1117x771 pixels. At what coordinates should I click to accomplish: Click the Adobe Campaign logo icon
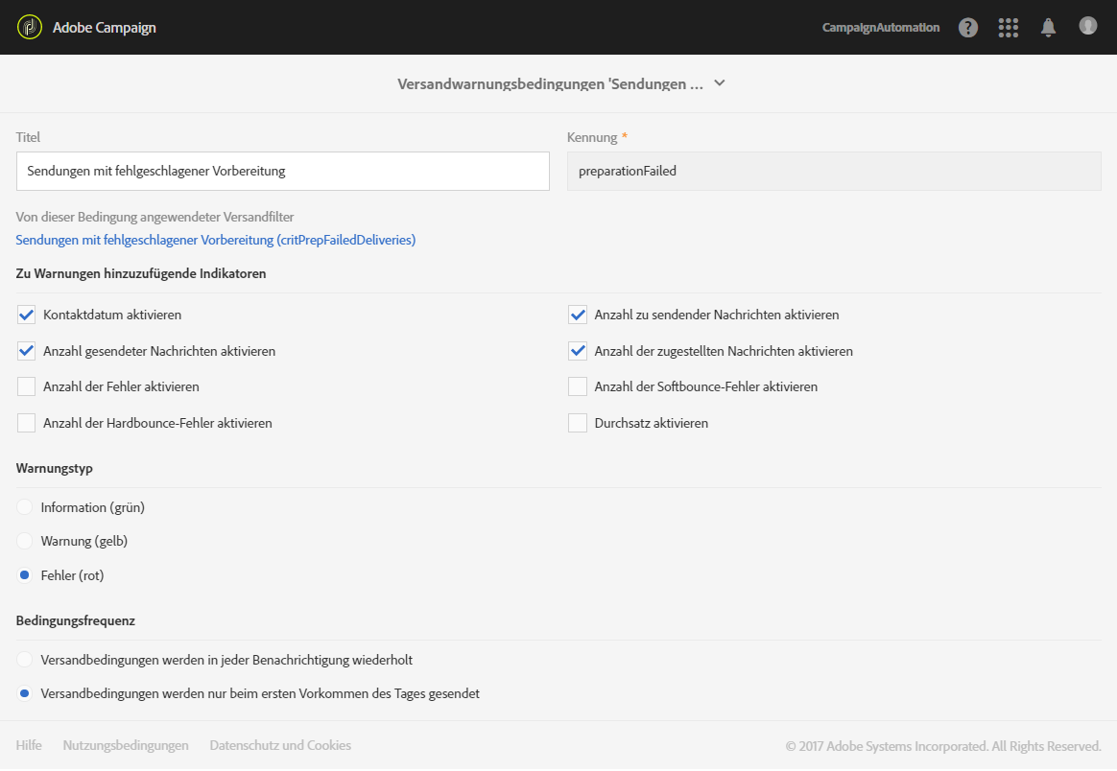(x=30, y=27)
